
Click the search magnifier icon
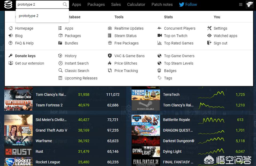coord(65,5)
